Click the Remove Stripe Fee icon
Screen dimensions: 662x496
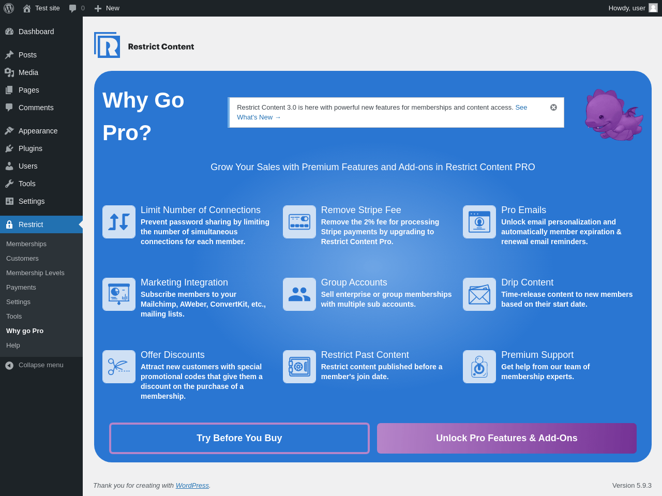coord(299,222)
